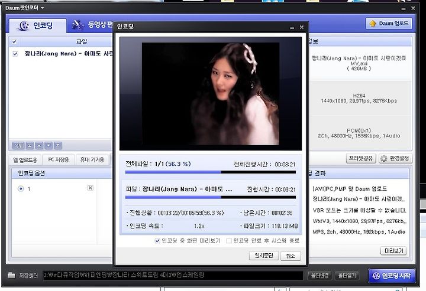Click the 인코딩 속도 1.2x value
This screenshot has height=291, width=426.
pos(199,226)
